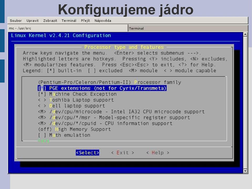Click the < Exit > button
Viewport: 252px width, 189px height.
[x=123, y=153]
